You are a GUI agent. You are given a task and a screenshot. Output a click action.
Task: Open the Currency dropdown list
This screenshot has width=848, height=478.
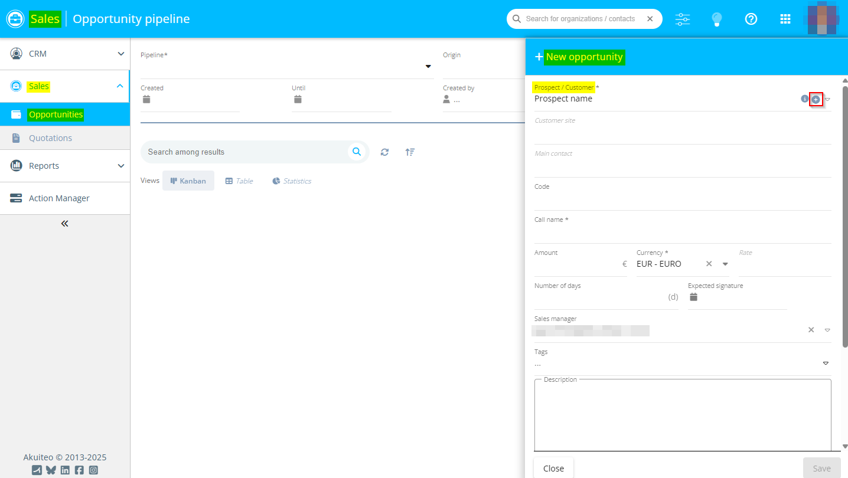[x=725, y=264]
